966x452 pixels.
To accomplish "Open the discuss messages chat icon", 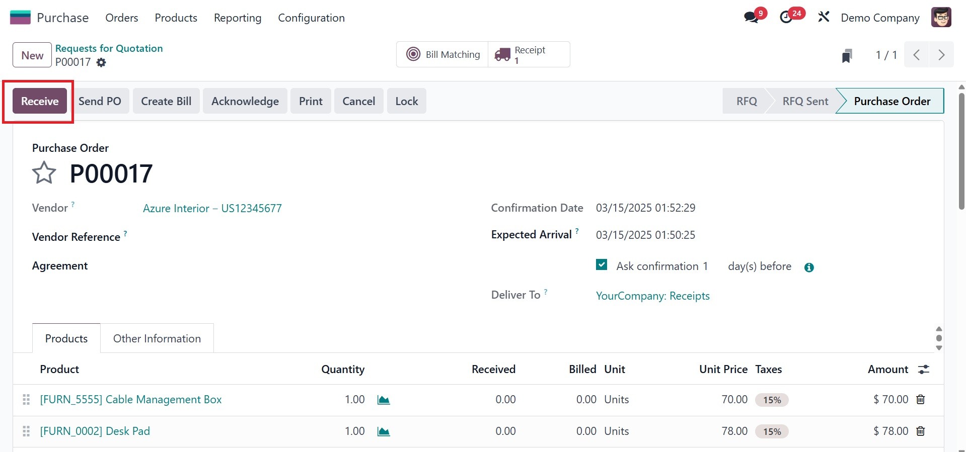I will [x=752, y=18].
